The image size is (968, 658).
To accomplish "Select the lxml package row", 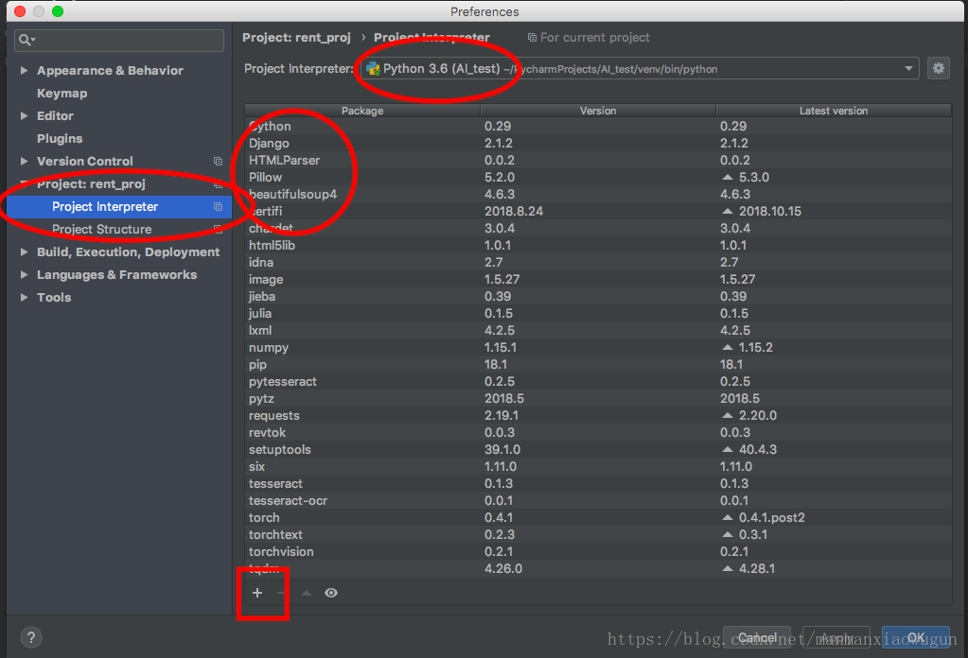I will tap(598, 331).
